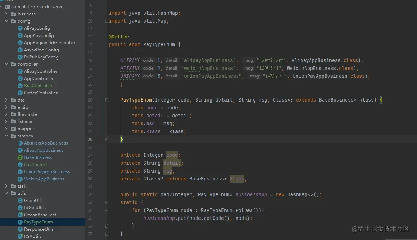Viewport: 417px width, 240px height.
Task: Click the highlighted detail field on line 28
Action: coord(172,163)
